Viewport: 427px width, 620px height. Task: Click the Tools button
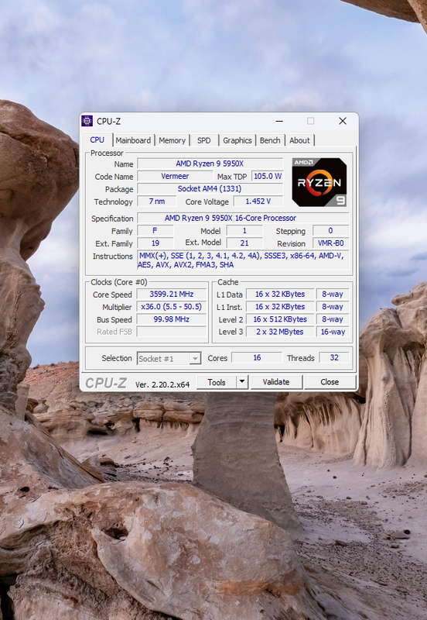pyautogui.click(x=217, y=382)
